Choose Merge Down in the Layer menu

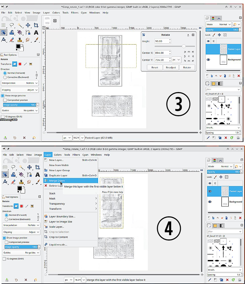[71, 181]
